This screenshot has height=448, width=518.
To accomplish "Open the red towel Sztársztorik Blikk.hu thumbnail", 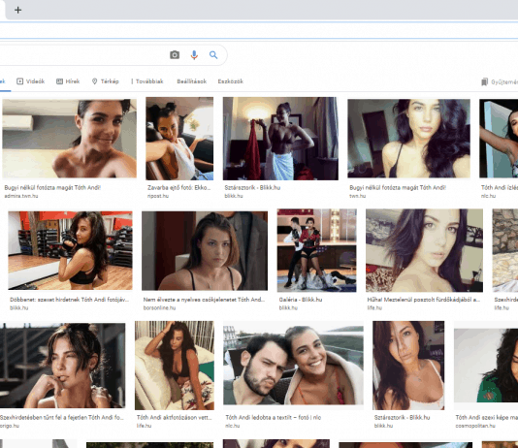I will click(x=280, y=139).
